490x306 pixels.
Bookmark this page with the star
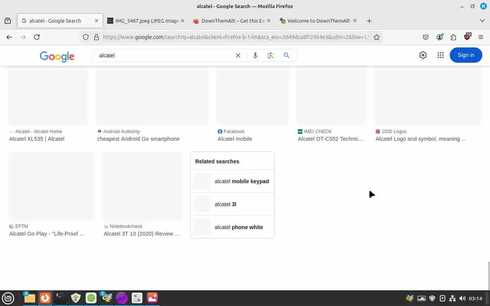377,37
